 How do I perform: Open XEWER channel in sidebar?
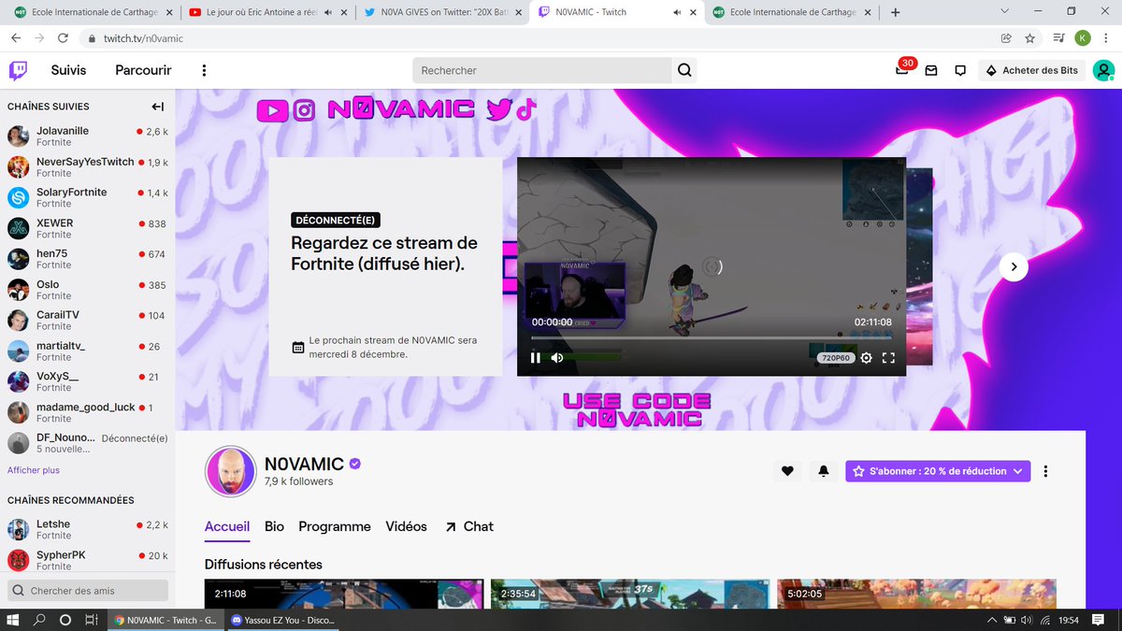click(87, 228)
